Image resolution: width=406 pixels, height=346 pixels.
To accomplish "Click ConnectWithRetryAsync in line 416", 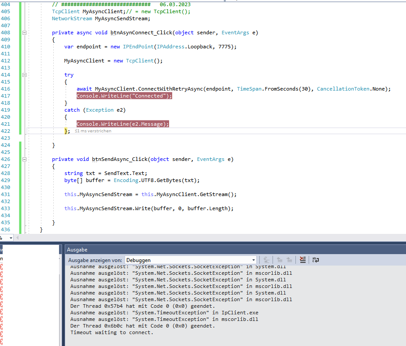I will (170, 89).
